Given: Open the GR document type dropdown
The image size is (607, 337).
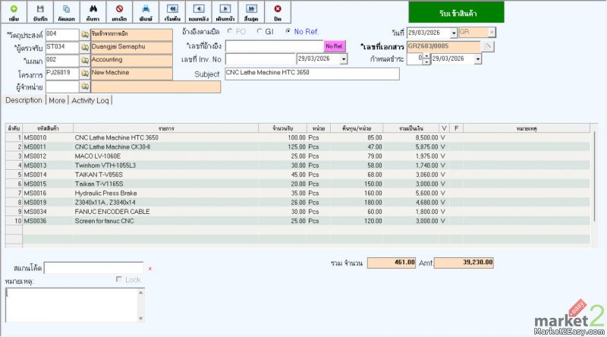Looking at the screenshot, I should [492, 33].
